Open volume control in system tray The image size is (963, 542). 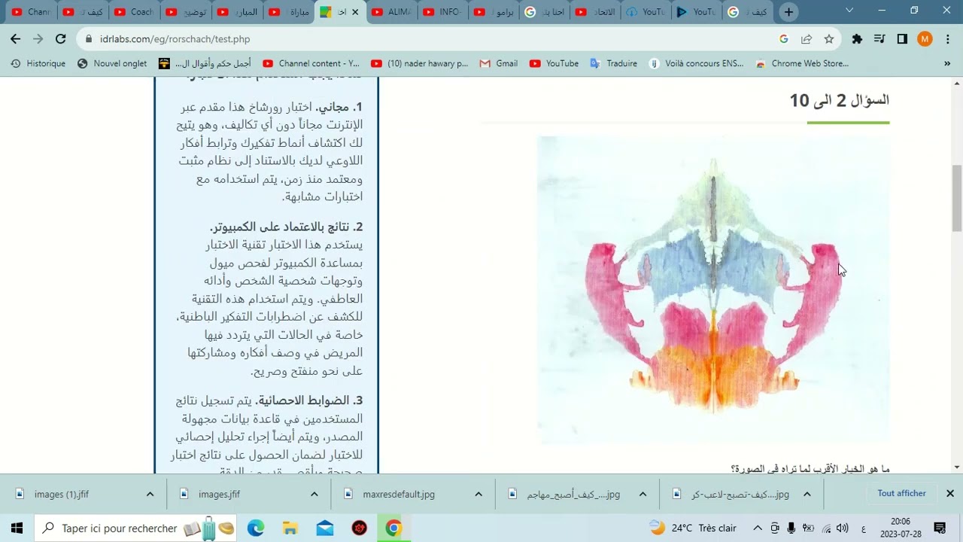[x=842, y=528]
